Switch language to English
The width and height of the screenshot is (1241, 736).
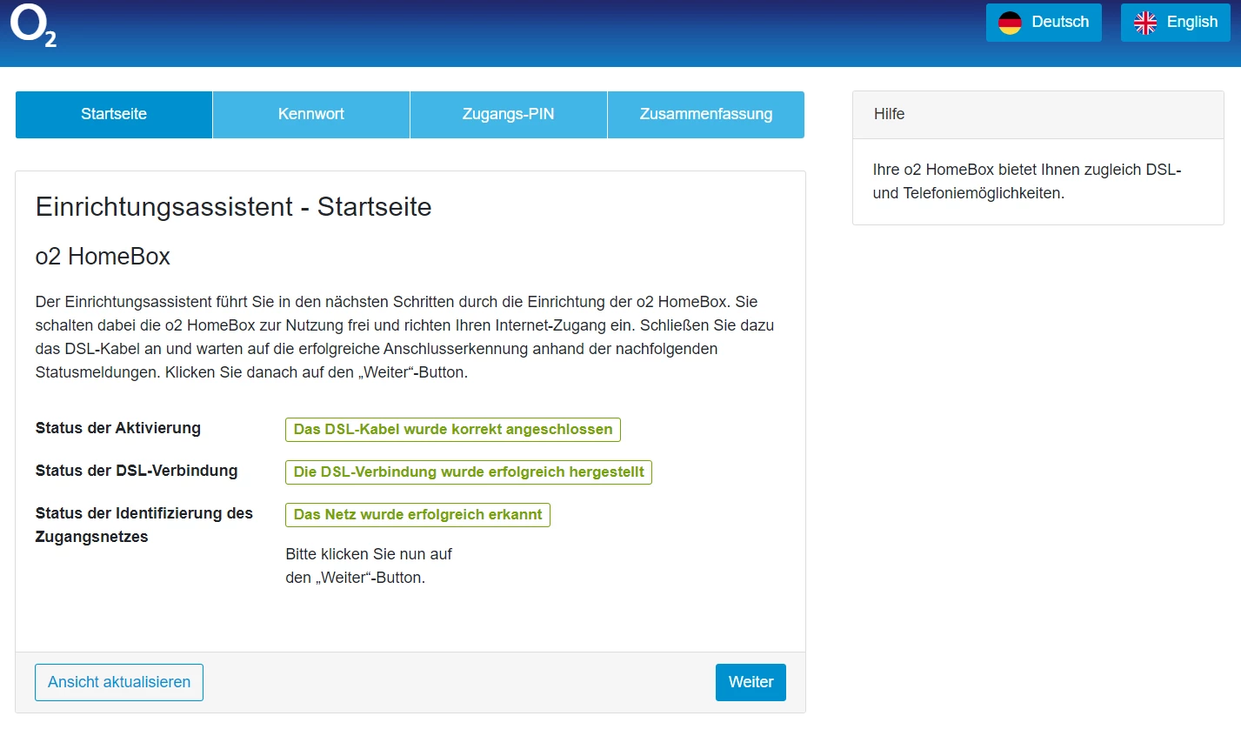click(1176, 23)
